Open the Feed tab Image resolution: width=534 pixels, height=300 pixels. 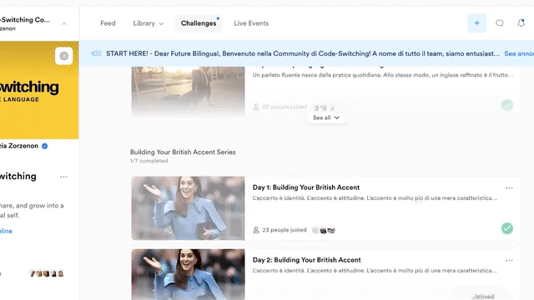(x=108, y=23)
